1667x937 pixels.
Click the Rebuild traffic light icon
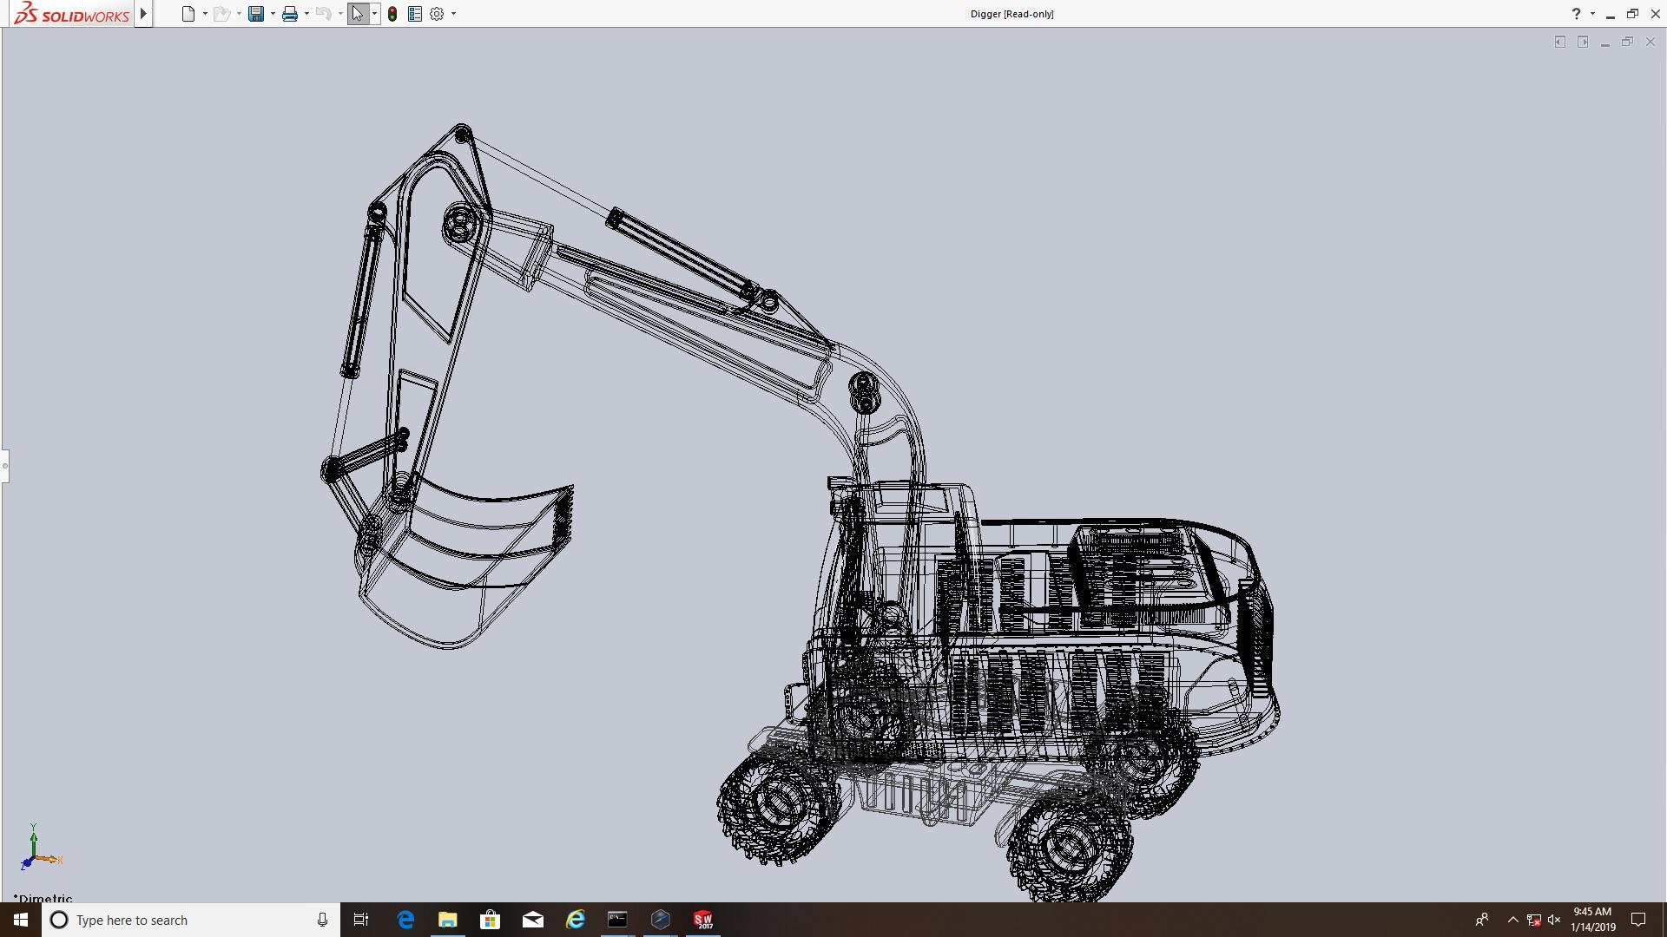click(392, 14)
